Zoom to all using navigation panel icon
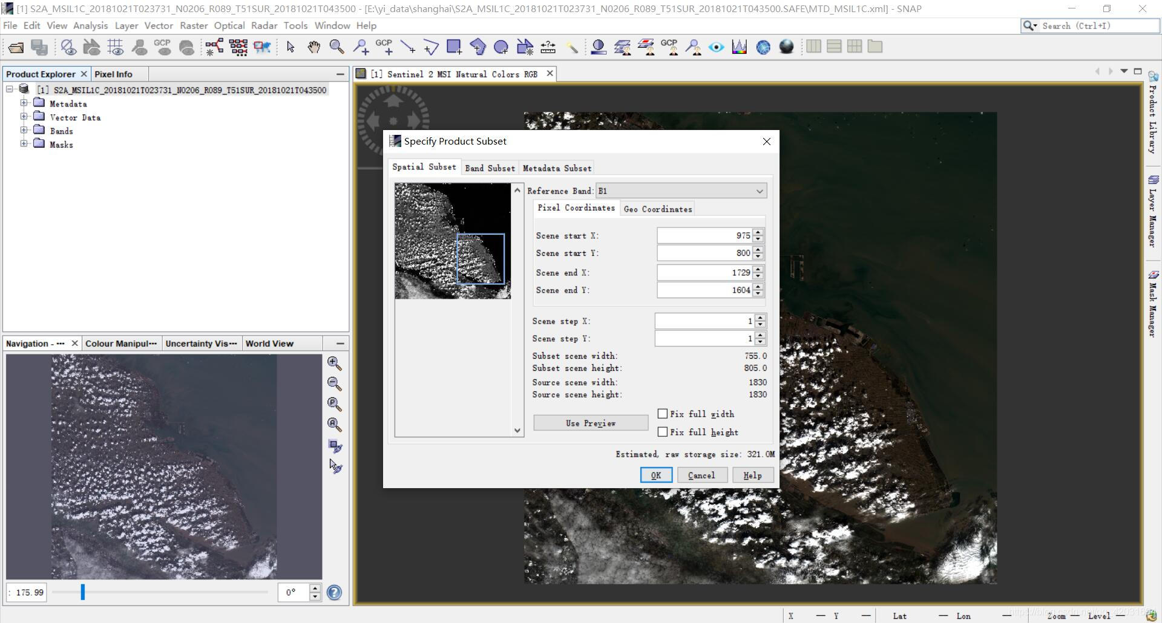Viewport: 1162px width, 623px height. click(x=335, y=425)
